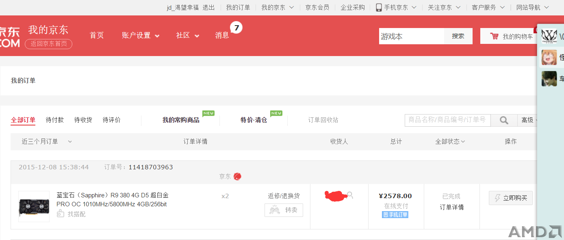This screenshot has height=240, width=564.
Task: Open 订单详情 for the completed order
Action: click(x=452, y=207)
